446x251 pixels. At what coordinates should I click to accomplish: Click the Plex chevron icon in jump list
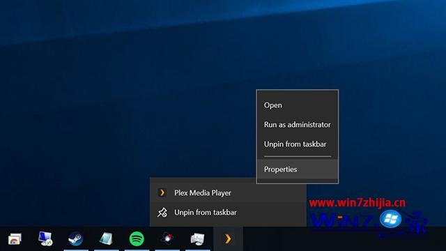pos(162,192)
